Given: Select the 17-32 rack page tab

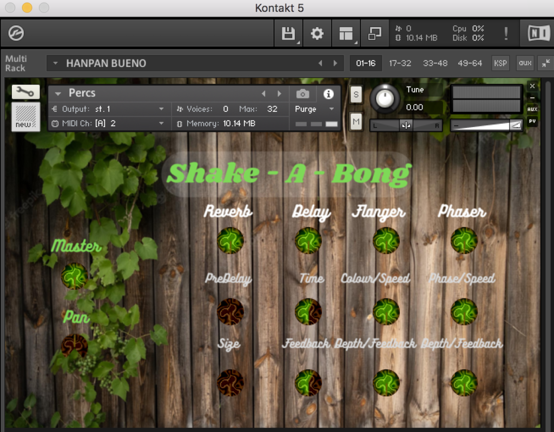Looking at the screenshot, I should point(400,63).
